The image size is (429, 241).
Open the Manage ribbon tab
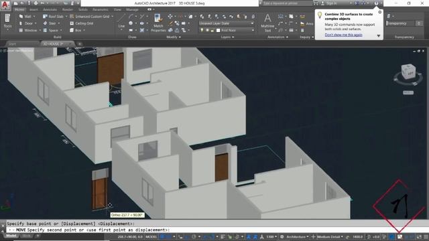tap(133, 9)
